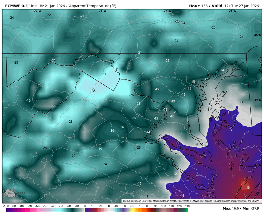This screenshot has height=216, width=264.
Task: Click the -10 value label on map
Action: pyautogui.click(x=172, y=116)
